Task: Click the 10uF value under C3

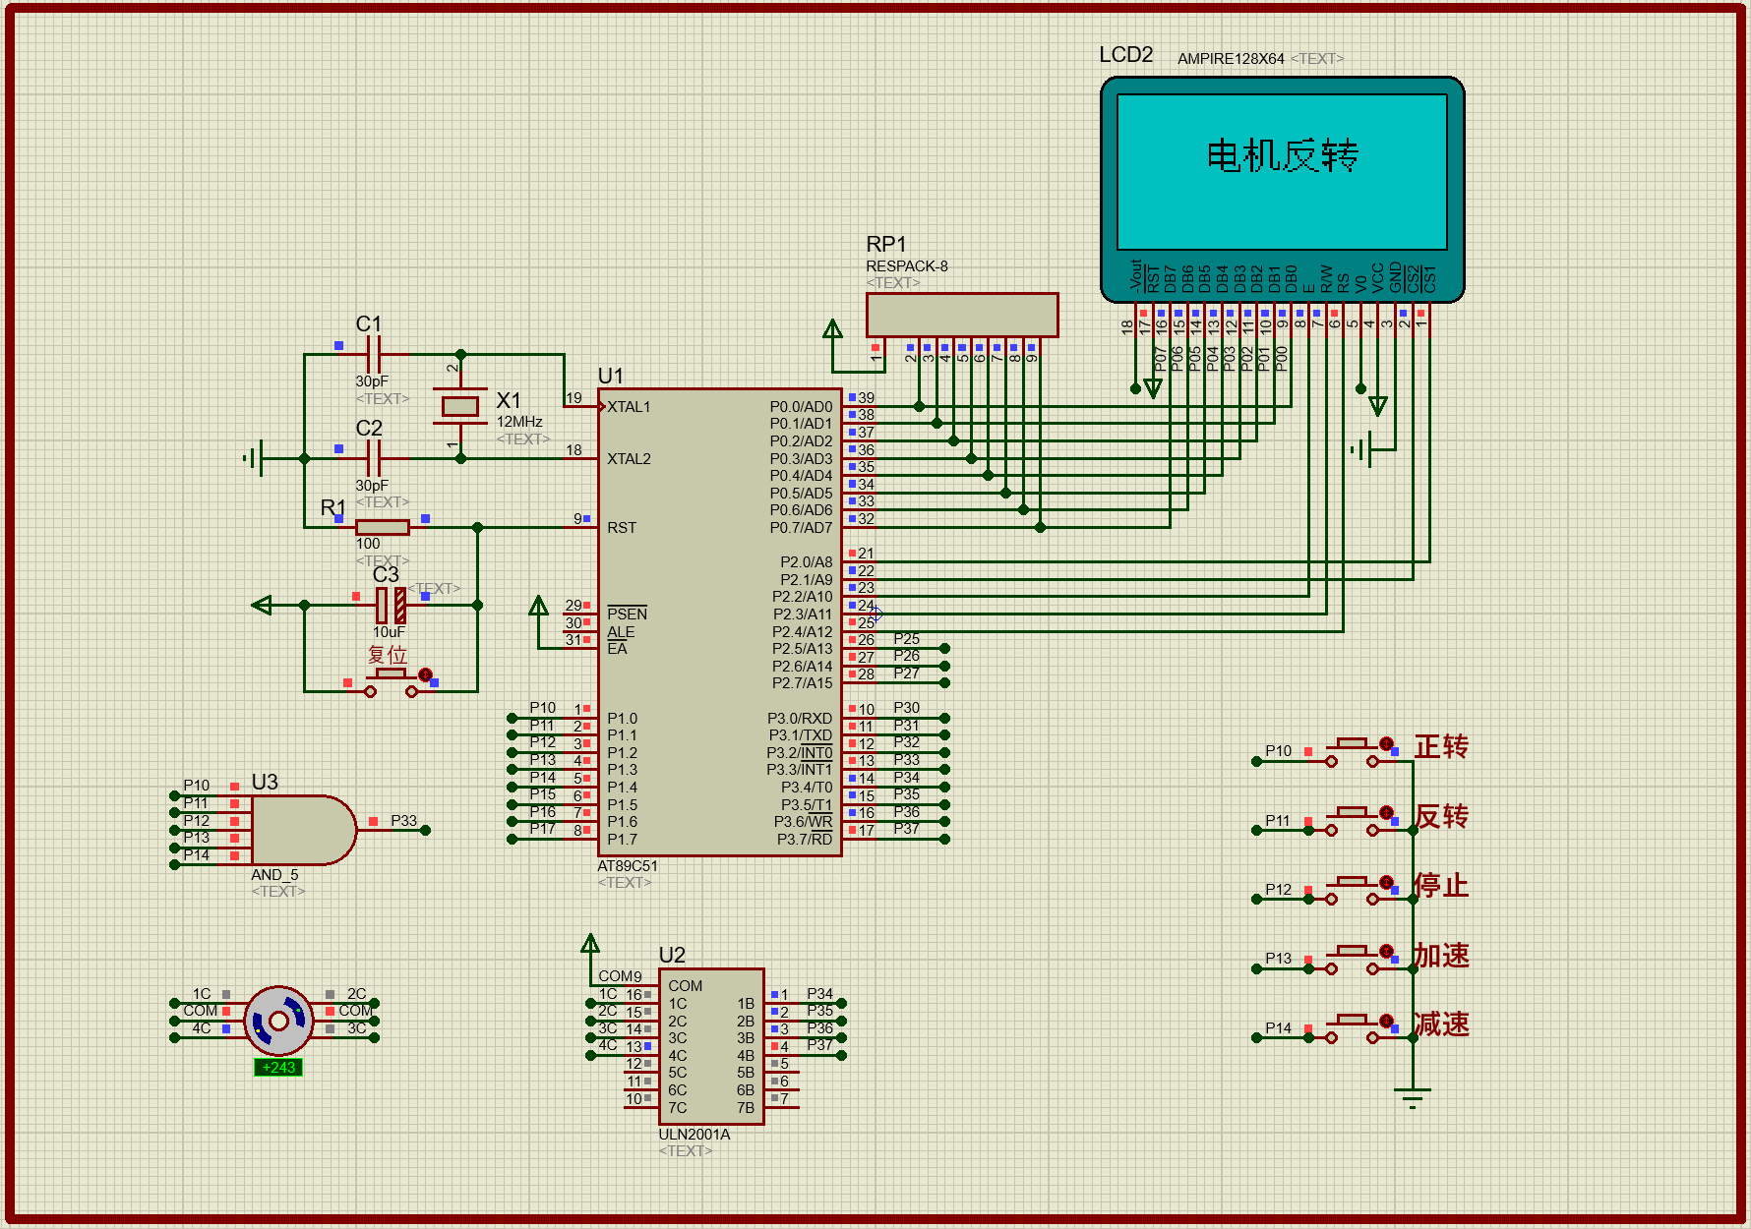Action: coord(389,632)
